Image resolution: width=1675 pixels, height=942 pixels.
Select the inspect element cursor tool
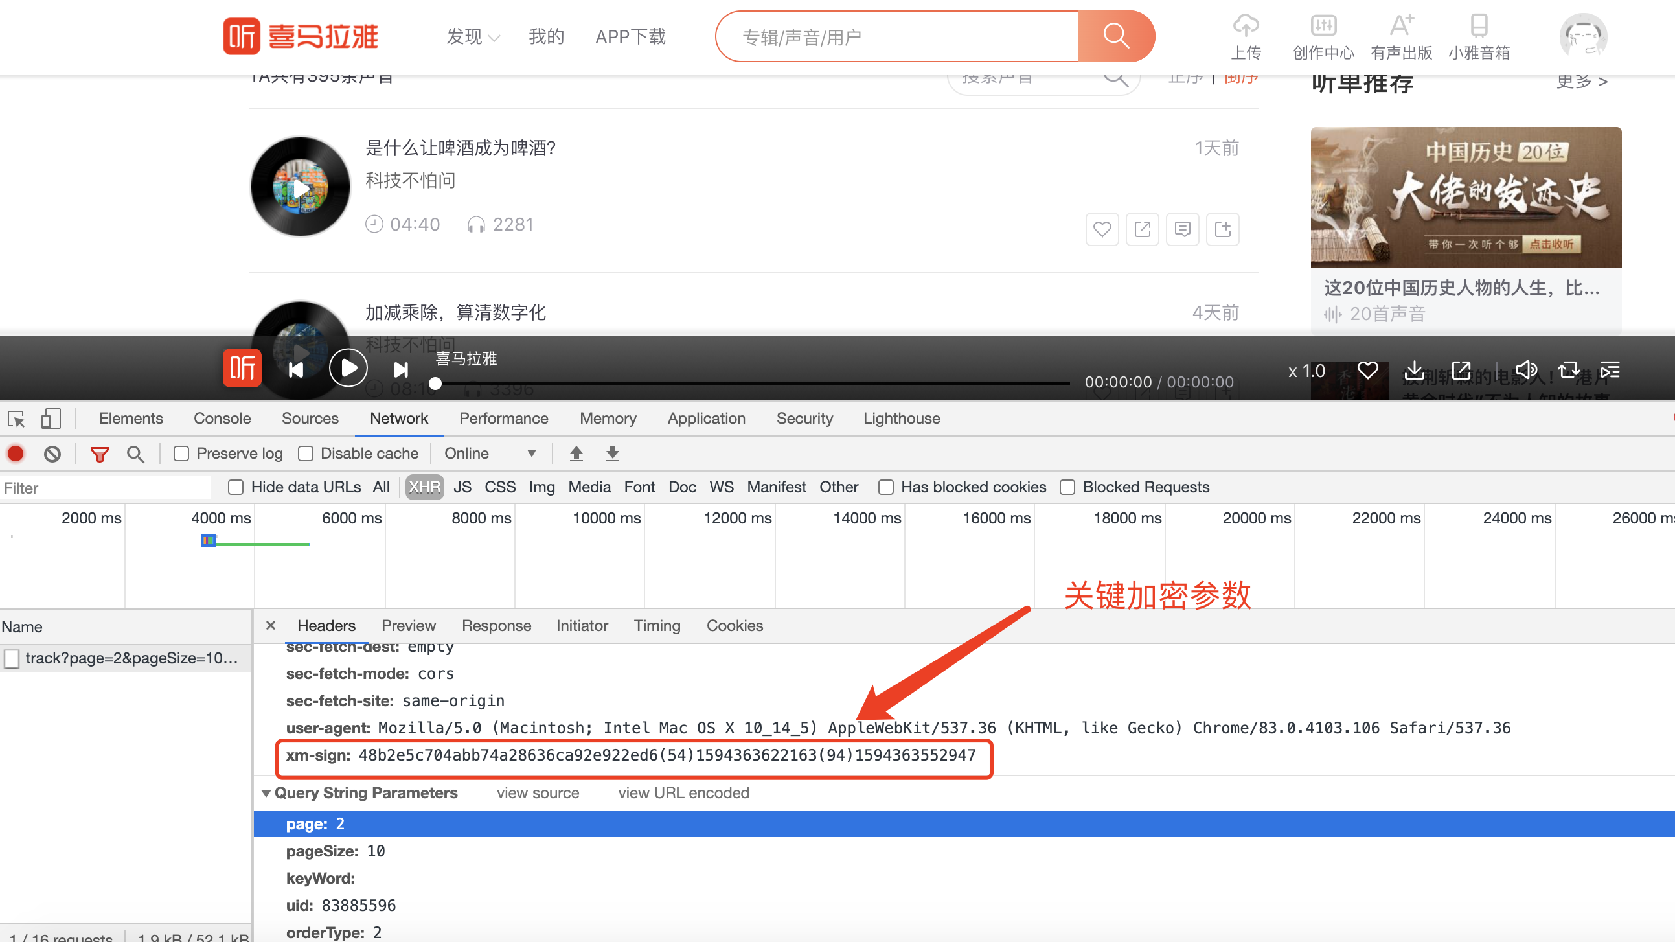(16, 419)
